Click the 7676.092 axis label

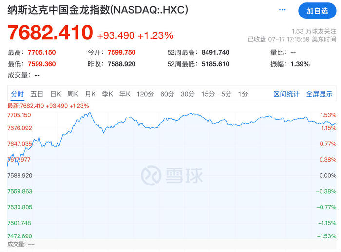tap(19, 128)
